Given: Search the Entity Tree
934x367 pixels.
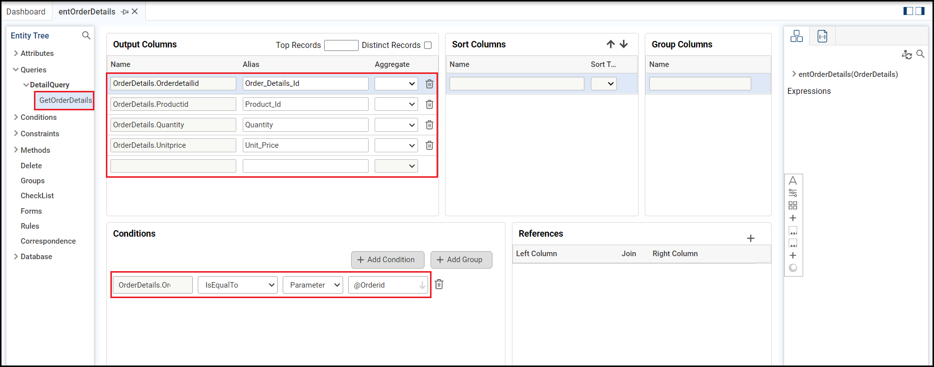Looking at the screenshot, I should click(86, 35).
